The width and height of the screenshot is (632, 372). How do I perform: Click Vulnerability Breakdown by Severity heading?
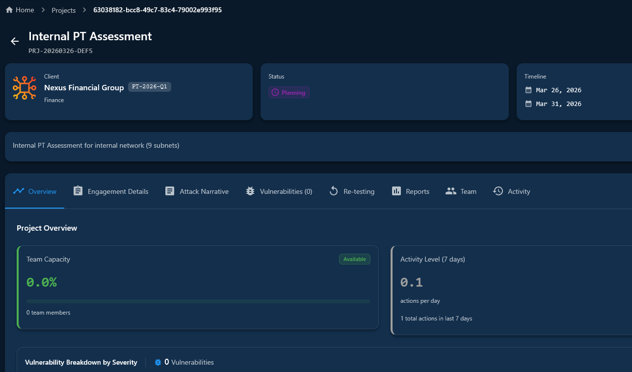click(x=81, y=362)
